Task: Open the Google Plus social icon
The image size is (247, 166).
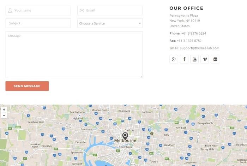Action: [x=174, y=59]
